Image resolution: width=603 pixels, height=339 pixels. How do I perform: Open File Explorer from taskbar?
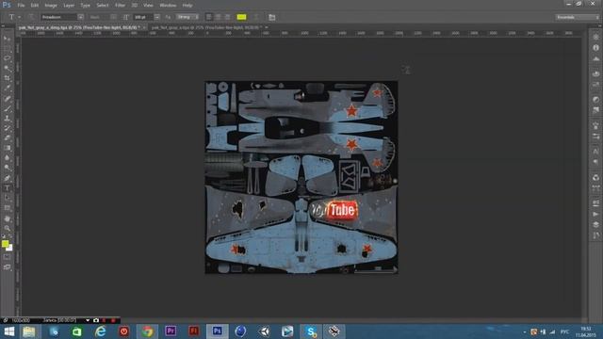coord(29,331)
